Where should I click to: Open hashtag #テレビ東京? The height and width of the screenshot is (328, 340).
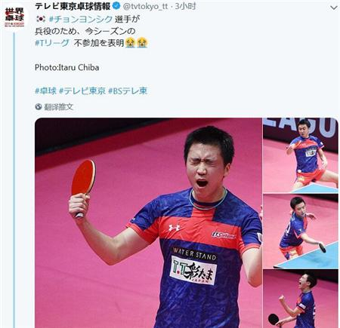(82, 91)
